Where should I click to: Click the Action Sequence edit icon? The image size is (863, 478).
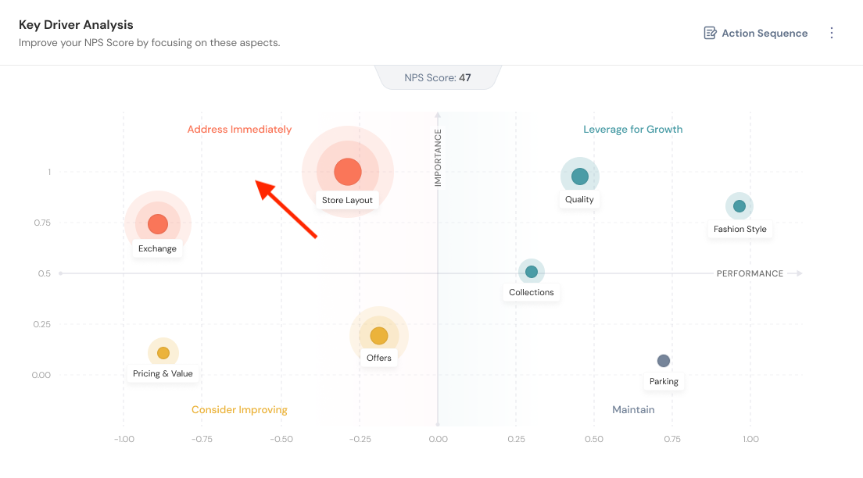click(x=710, y=33)
